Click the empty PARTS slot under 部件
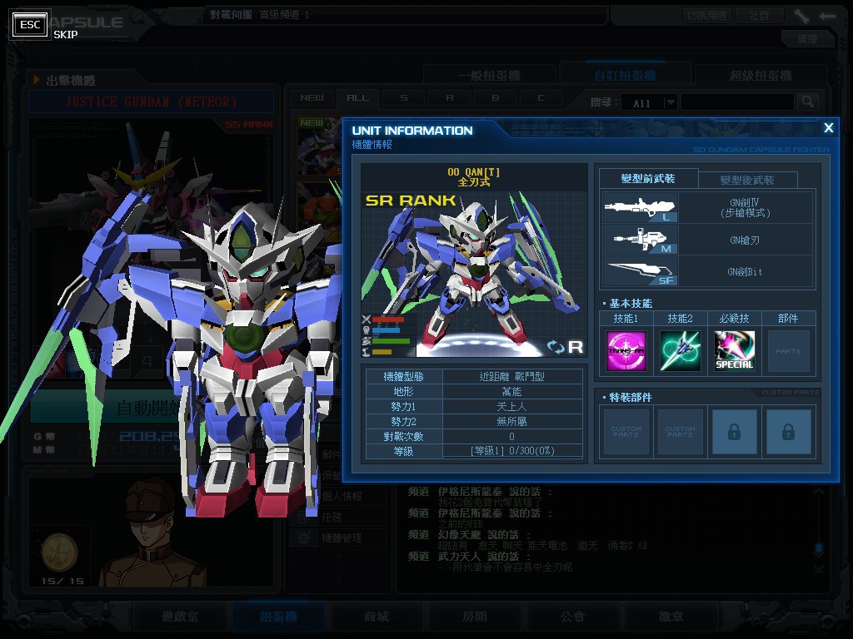The width and height of the screenshot is (853, 639). pyautogui.click(x=788, y=351)
